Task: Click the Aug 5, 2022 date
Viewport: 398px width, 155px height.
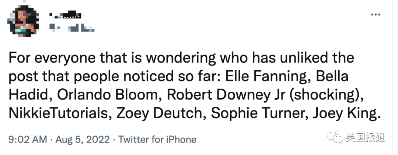Action: (82, 140)
